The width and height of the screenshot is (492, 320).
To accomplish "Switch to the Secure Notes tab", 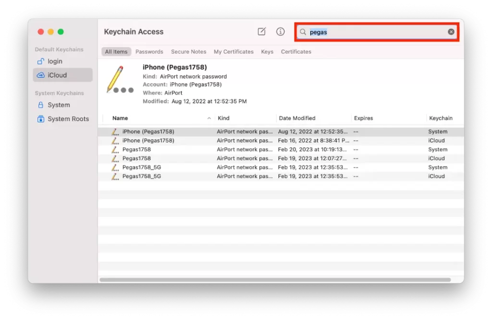I will click(188, 52).
